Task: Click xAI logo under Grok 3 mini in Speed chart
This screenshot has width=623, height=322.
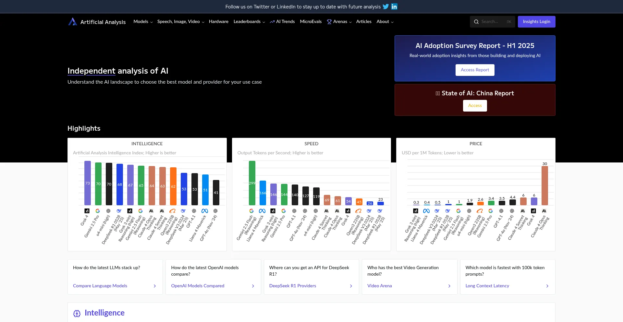Action: point(273,211)
